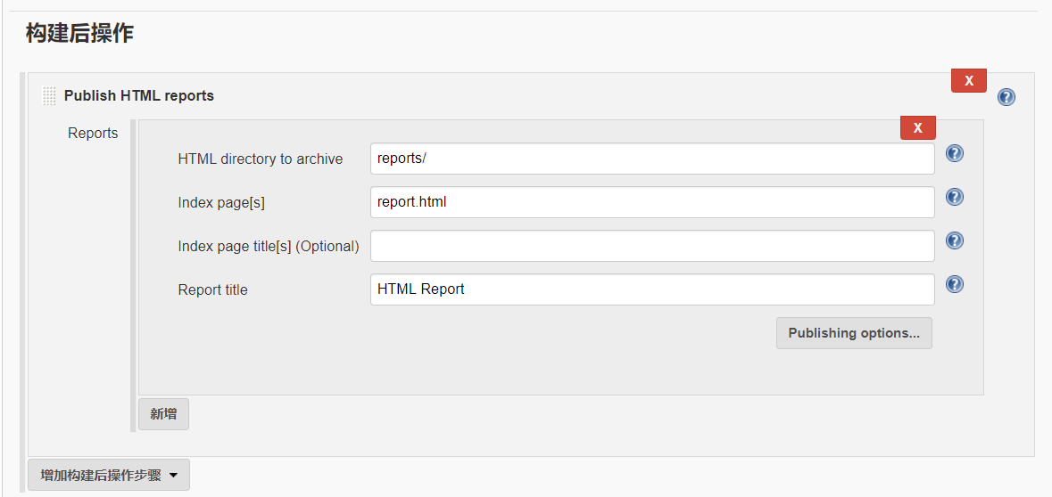View help for Report title field

coord(954,284)
